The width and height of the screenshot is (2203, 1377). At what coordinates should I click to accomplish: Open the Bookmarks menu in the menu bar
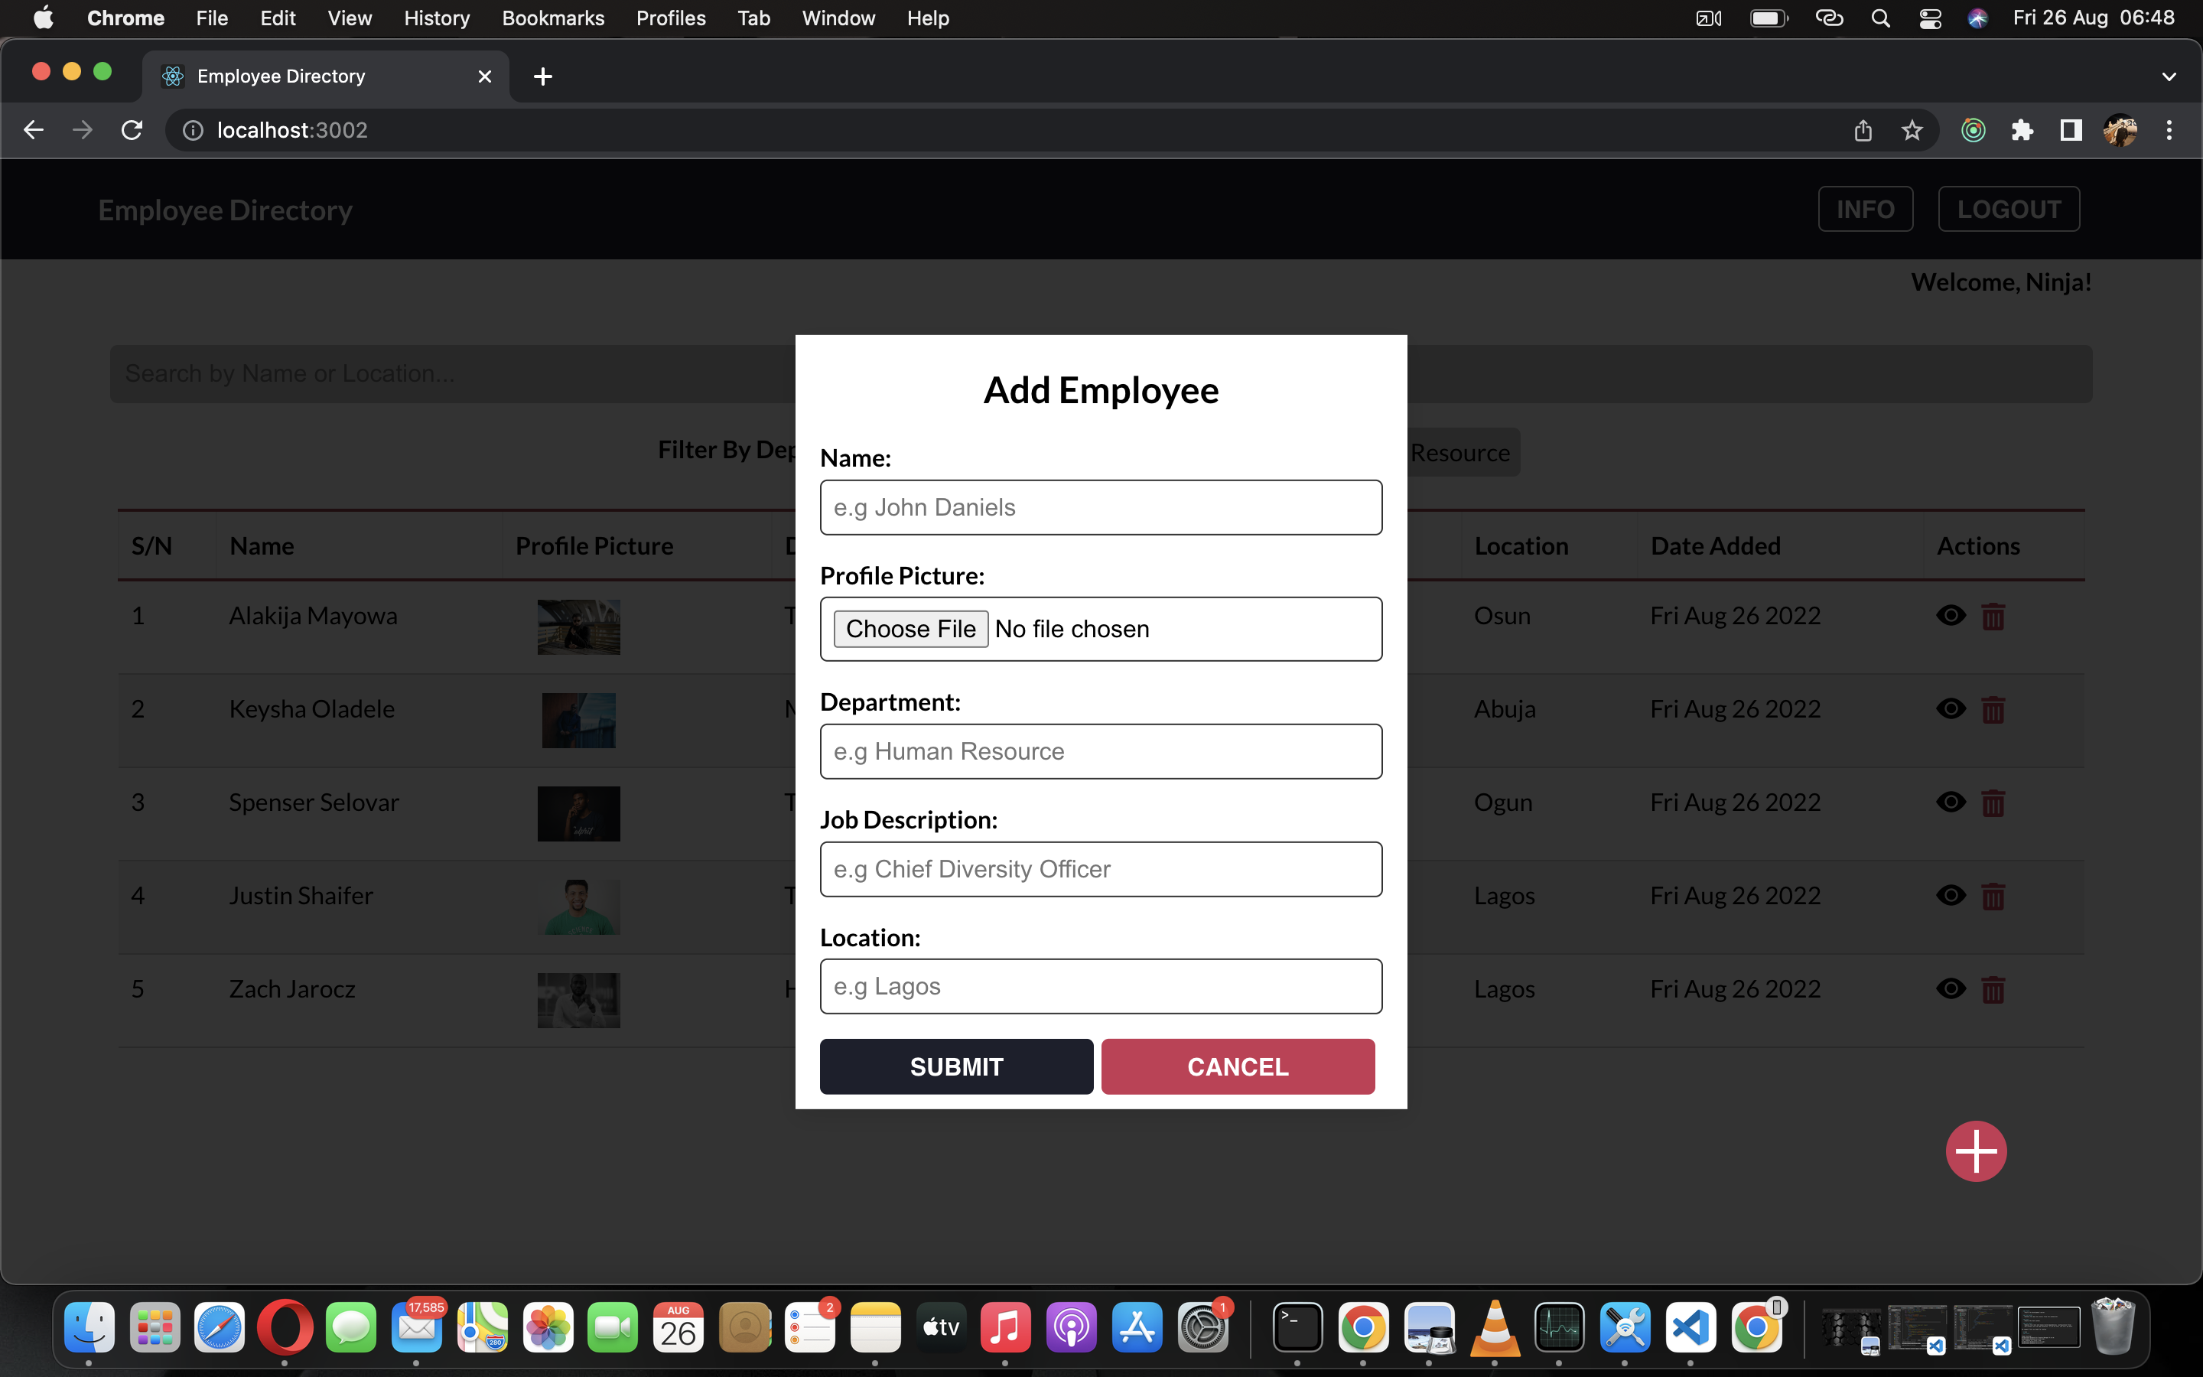point(554,18)
